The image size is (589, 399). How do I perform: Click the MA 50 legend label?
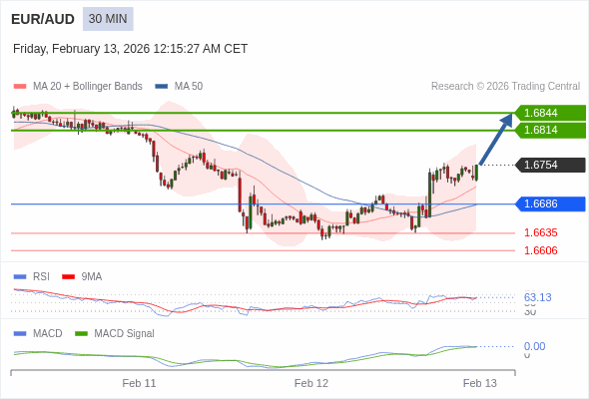coord(189,87)
